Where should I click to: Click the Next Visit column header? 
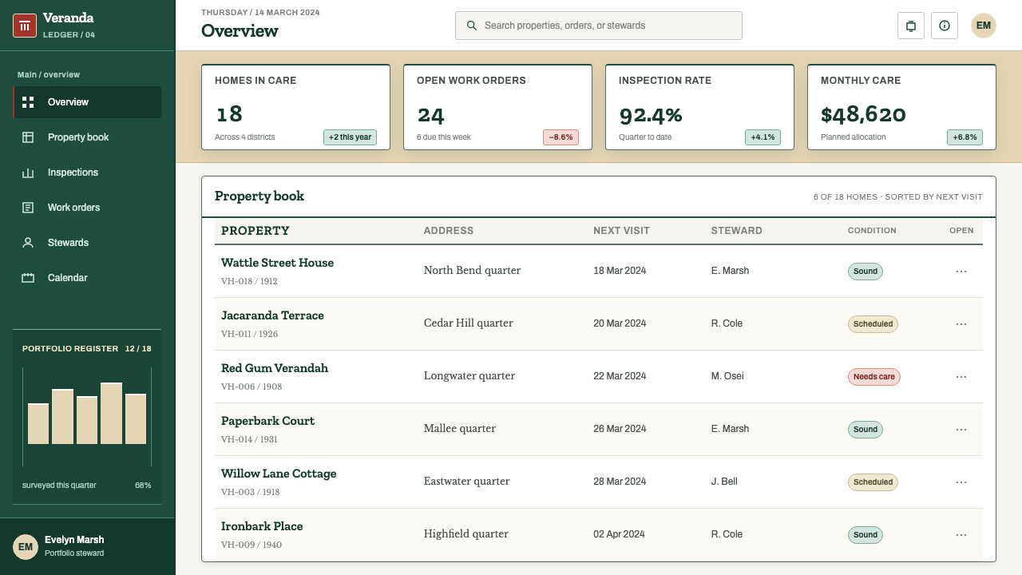click(621, 231)
